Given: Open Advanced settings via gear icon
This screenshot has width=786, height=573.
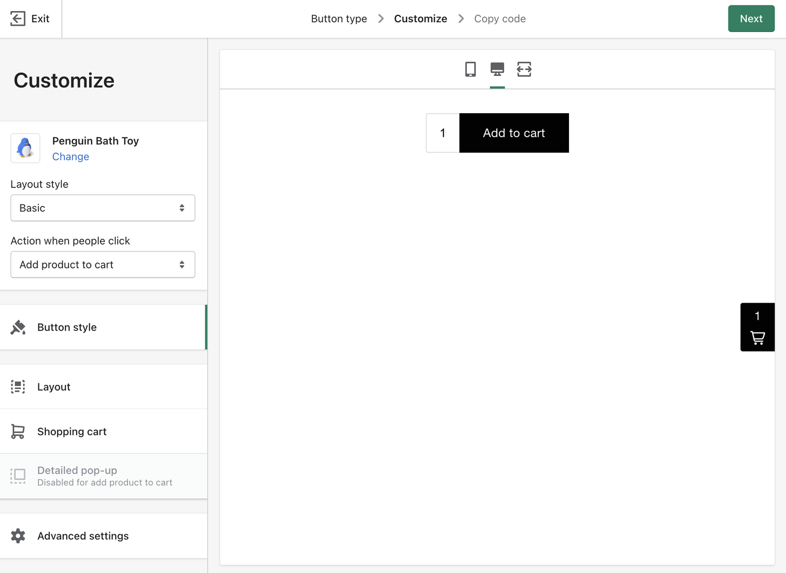Looking at the screenshot, I should (18, 536).
